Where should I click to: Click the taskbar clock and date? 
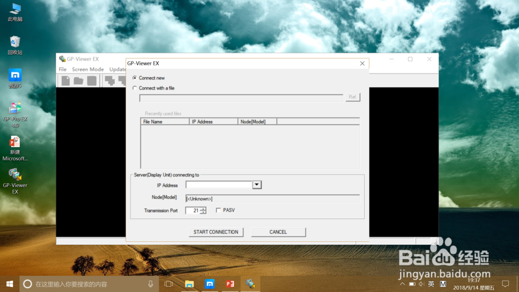point(474,284)
